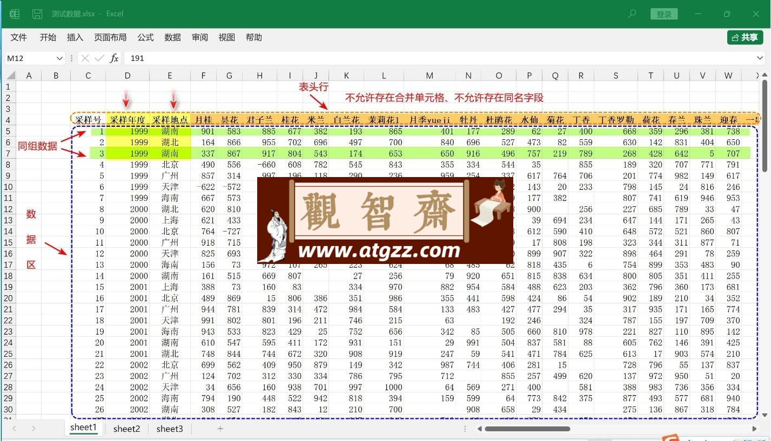This screenshot has width=771, height=441.
Task: Add a new sheet with plus icon
Action: (220, 429)
